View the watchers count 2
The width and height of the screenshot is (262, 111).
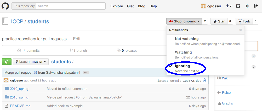tap(205, 21)
